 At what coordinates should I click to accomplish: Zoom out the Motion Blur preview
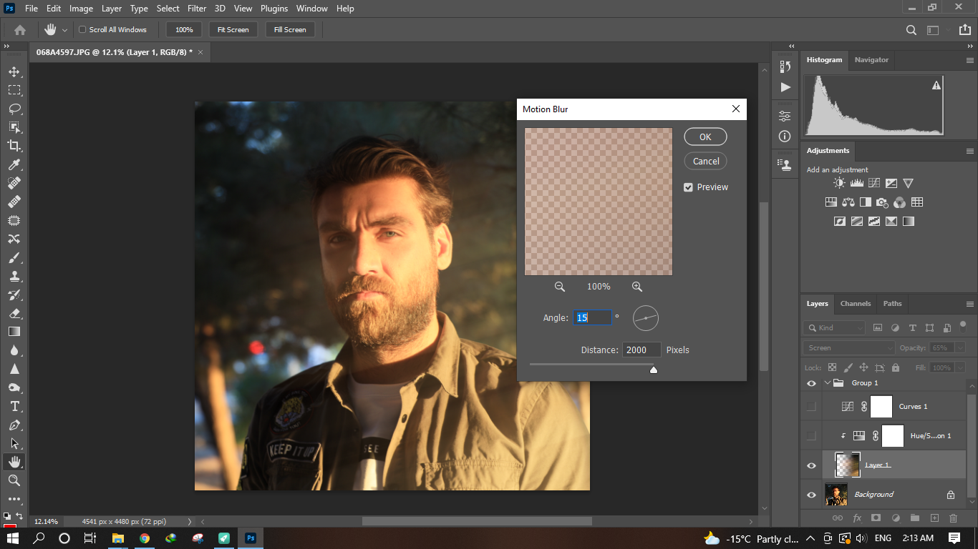click(x=560, y=287)
